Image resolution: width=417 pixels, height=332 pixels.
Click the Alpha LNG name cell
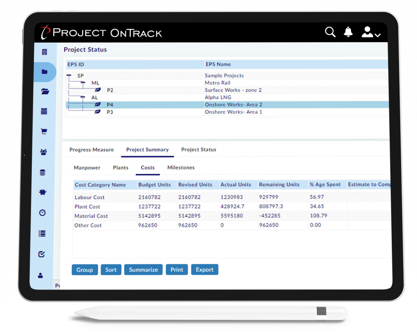click(x=218, y=97)
